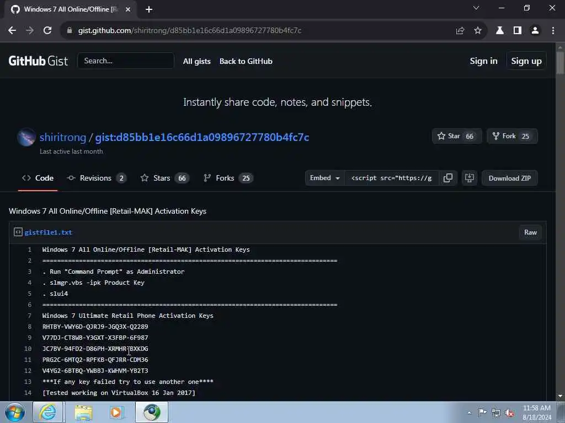Open Windows Explorer folder icon in taskbar

(x=84, y=412)
